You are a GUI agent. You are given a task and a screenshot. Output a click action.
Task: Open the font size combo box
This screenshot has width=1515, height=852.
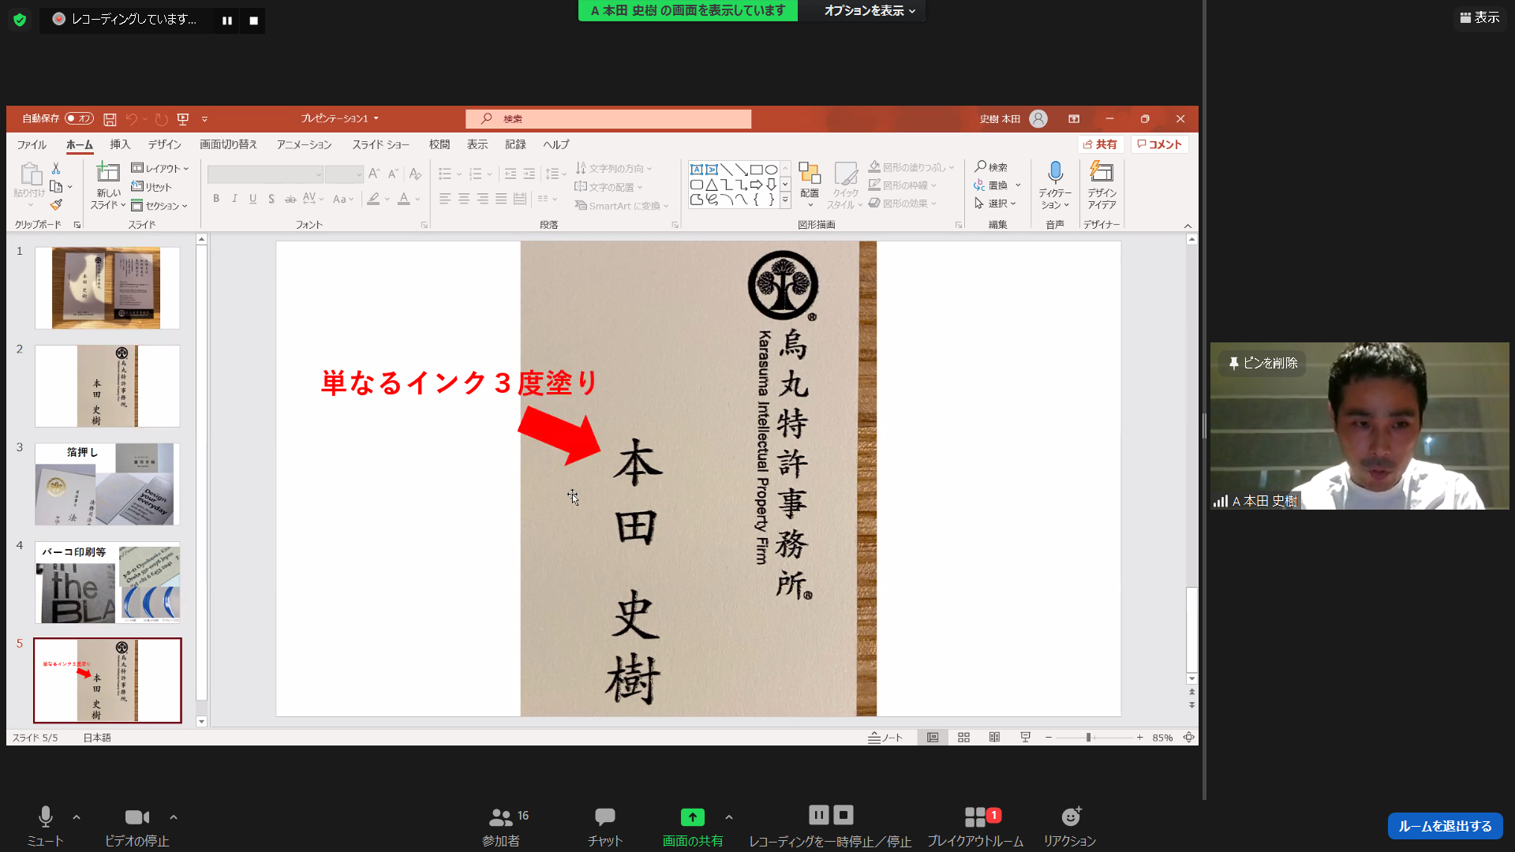point(344,174)
